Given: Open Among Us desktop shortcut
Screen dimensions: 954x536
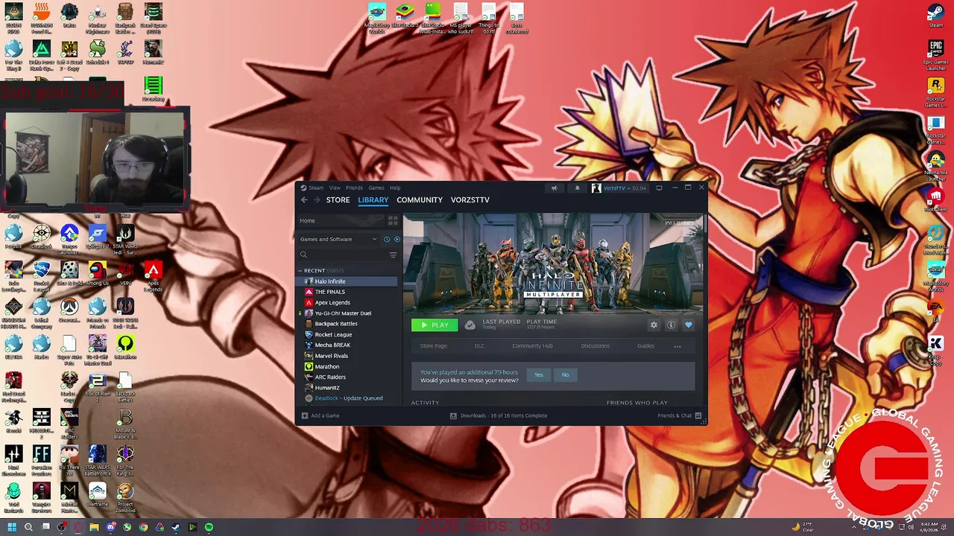Looking at the screenshot, I should [98, 272].
